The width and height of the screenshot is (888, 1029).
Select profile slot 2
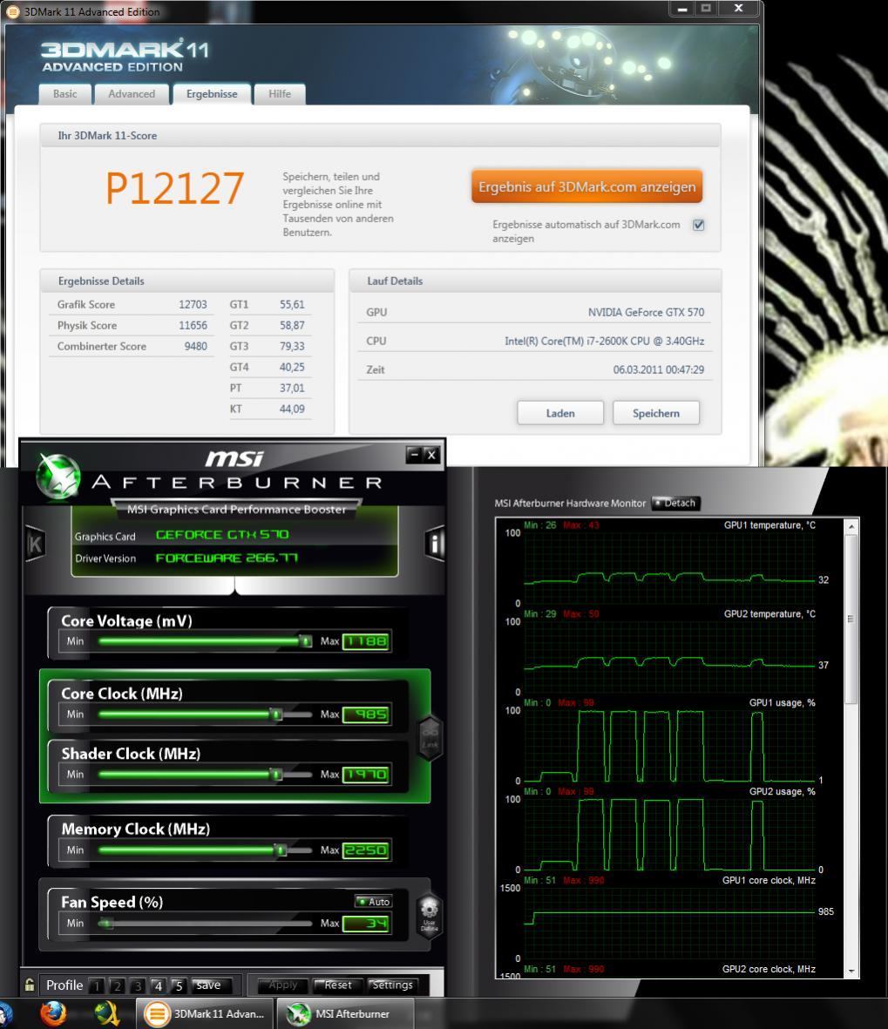[x=118, y=985]
